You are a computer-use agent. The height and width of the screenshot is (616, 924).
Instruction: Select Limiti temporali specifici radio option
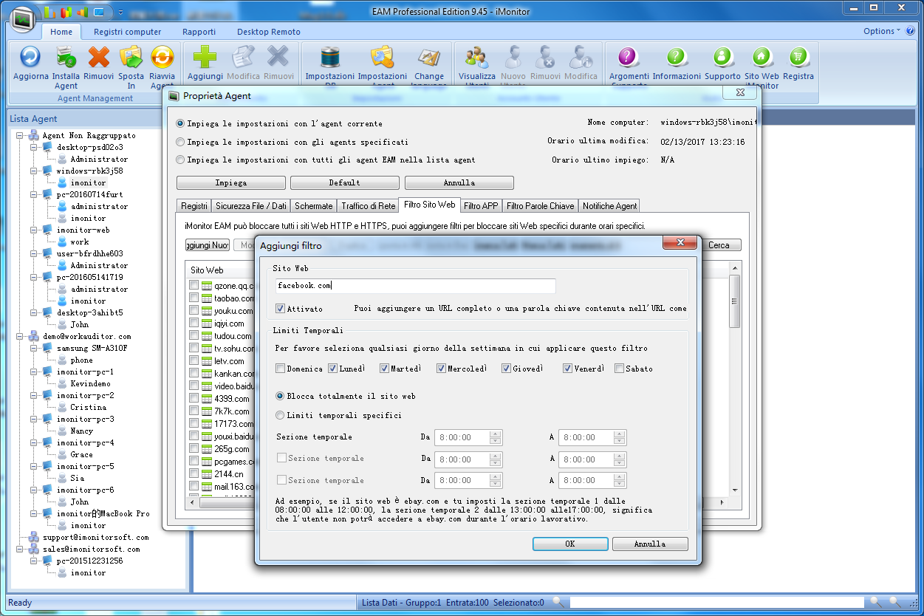[280, 415]
